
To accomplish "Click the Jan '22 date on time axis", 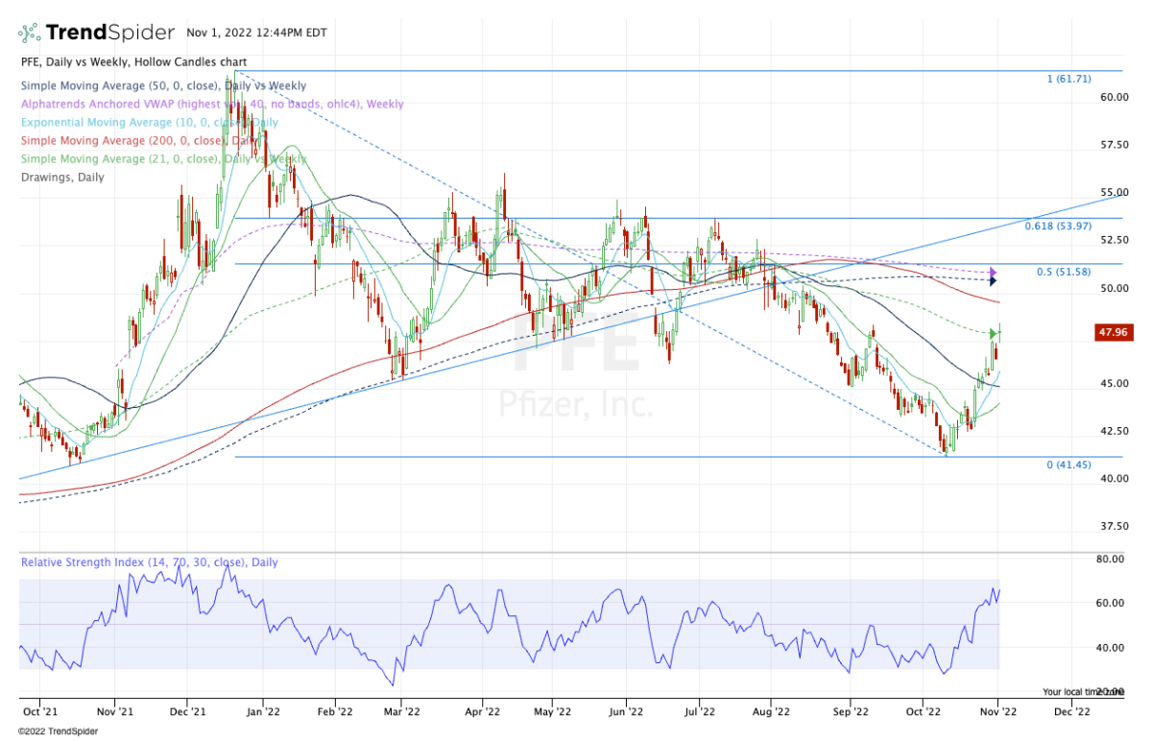I will pyautogui.click(x=262, y=712).
